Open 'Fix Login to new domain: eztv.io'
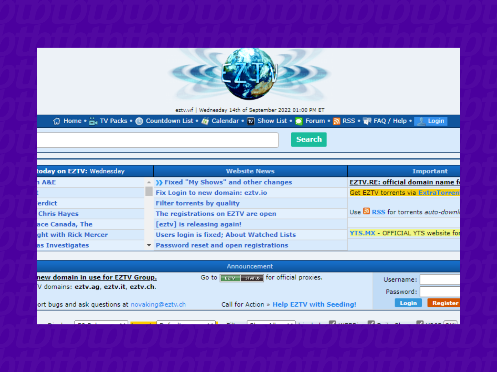This screenshot has height=372, width=497. click(x=211, y=193)
